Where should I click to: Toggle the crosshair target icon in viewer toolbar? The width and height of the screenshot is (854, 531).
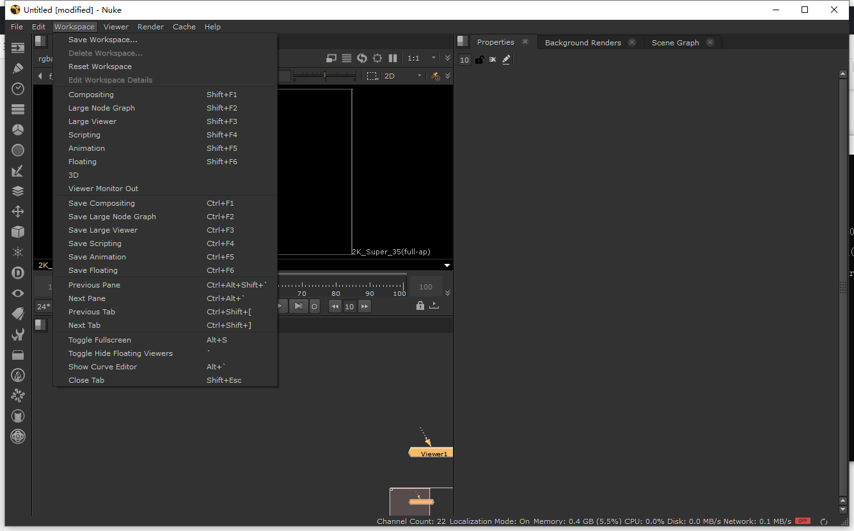point(377,58)
